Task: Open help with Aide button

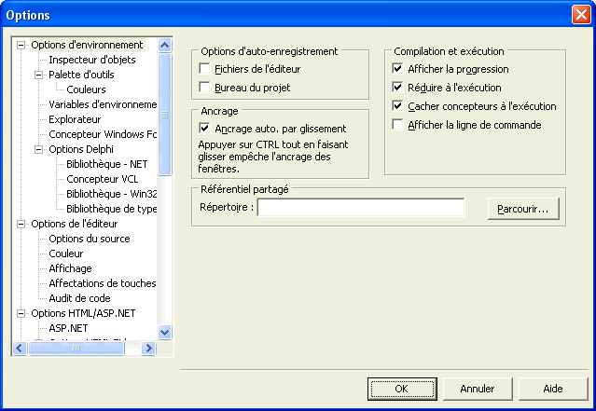Action: coord(553,388)
